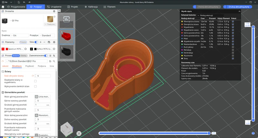Open Drukuj aktualną płytę dropdown arrow

click(225, 7)
